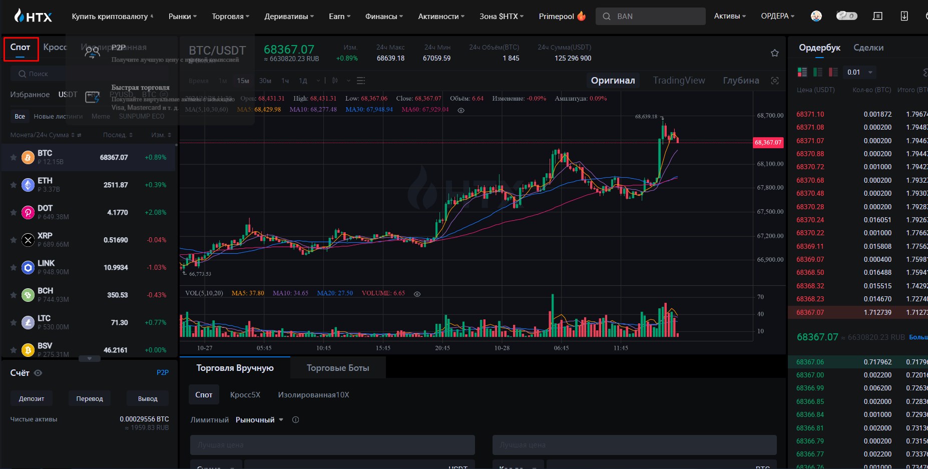The image size is (928, 469).
Task: Expand the Earn menu
Action: click(339, 16)
